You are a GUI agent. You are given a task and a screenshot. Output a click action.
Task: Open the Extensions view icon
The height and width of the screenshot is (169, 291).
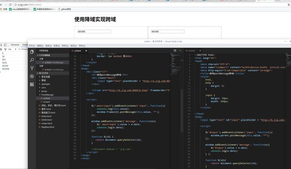click(32, 84)
